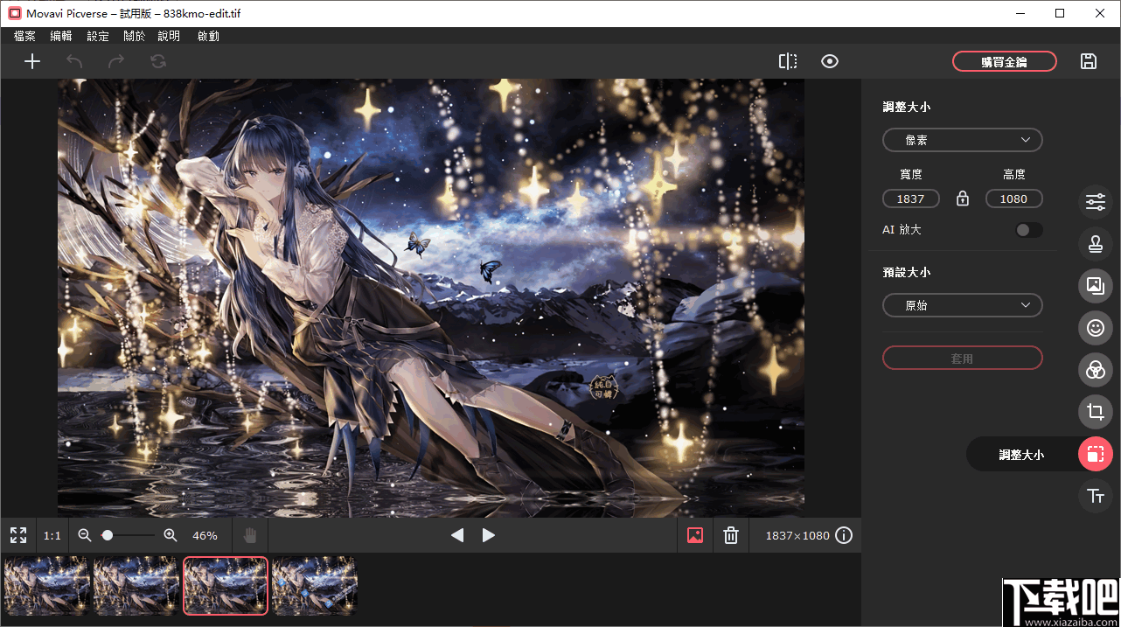Image resolution: width=1121 pixels, height=627 pixels.
Task: Delete image with trash icon
Action: point(731,535)
